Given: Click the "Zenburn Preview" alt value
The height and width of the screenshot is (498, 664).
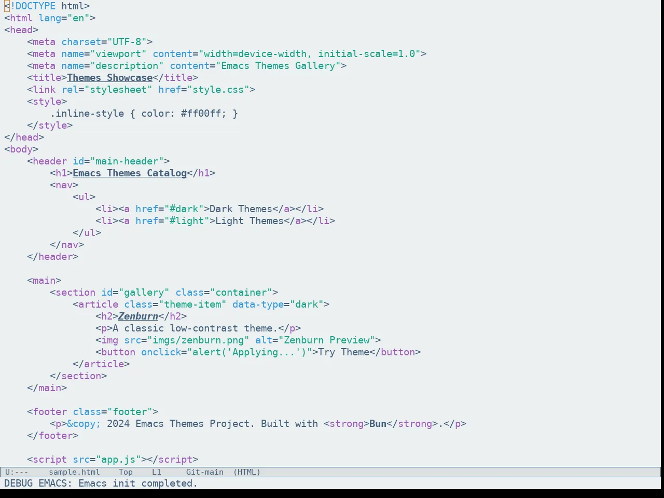Looking at the screenshot, I should click(x=327, y=340).
